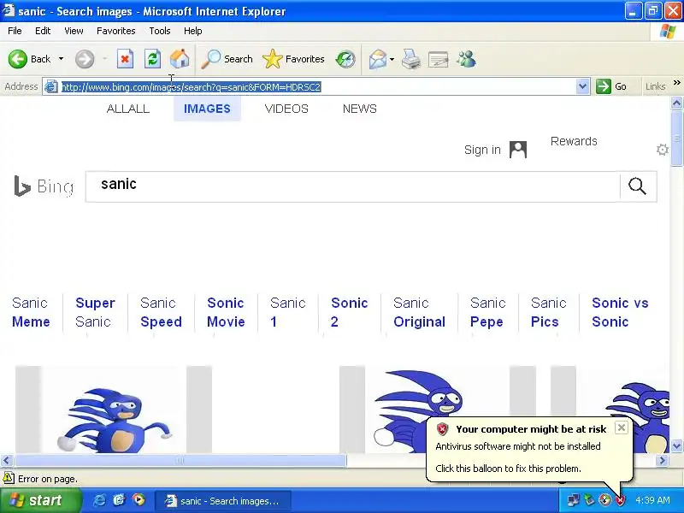684x513 pixels.
Task: Click the network computers tray icon
Action: pos(573,500)
